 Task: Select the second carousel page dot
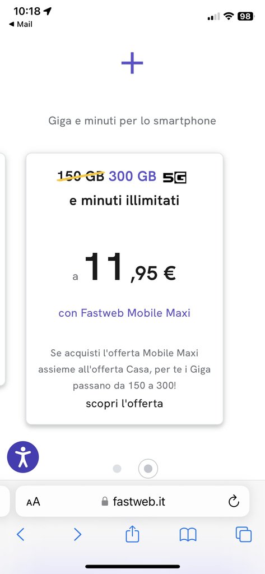pyautogui.click(x=148, y=469)
